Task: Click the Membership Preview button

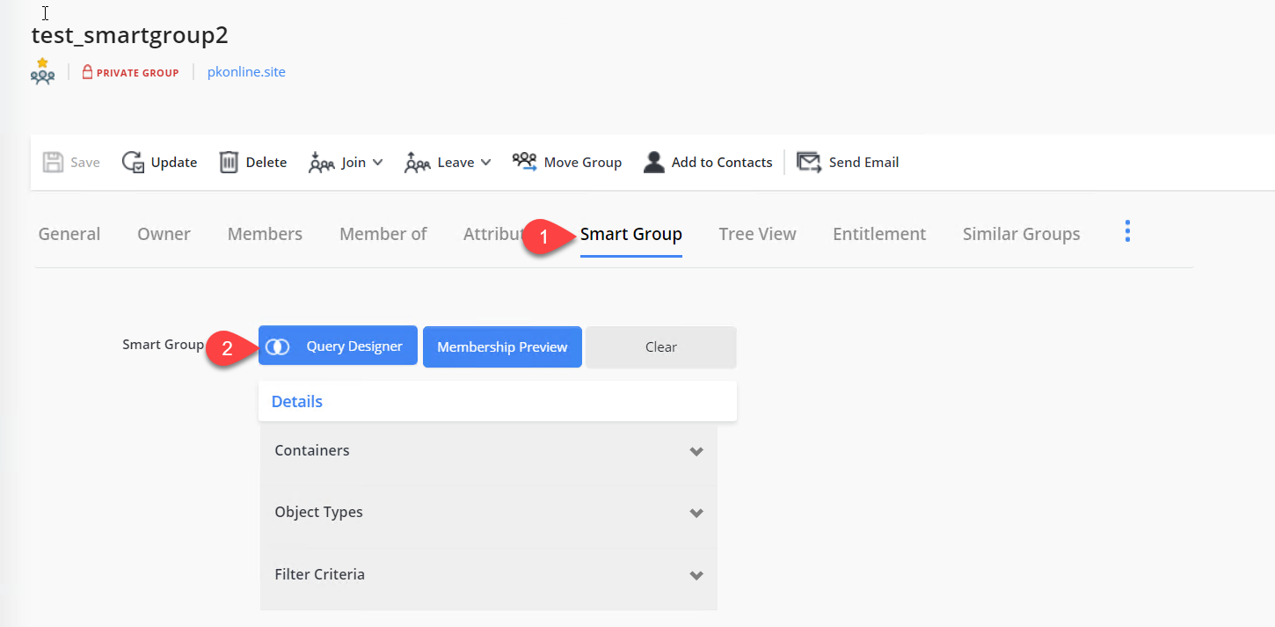Action: (501, 346)
